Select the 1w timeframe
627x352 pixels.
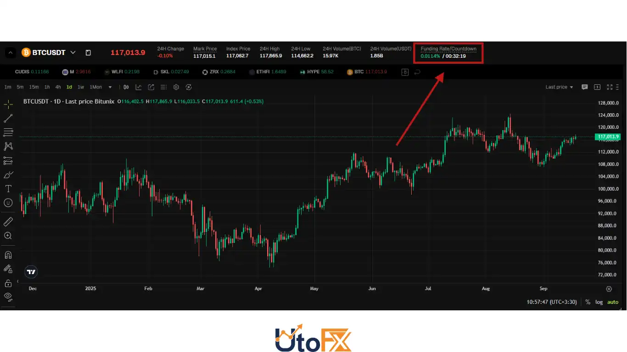[81, 87]
